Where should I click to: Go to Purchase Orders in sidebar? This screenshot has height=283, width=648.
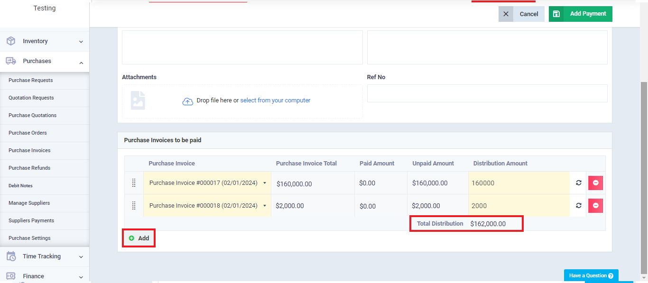[x=28, y=133]
